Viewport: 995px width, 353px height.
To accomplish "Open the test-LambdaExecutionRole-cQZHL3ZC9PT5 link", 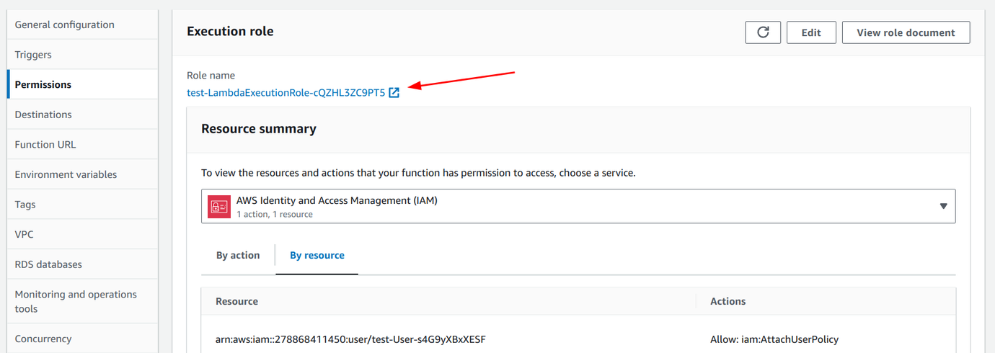I will pos(286,92).
